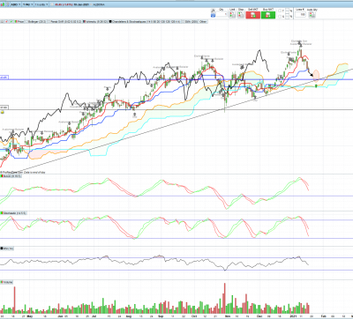This screenshot has height=319, width=353.
Task: Click the Limit order icon
Action: tap(232, 15)
